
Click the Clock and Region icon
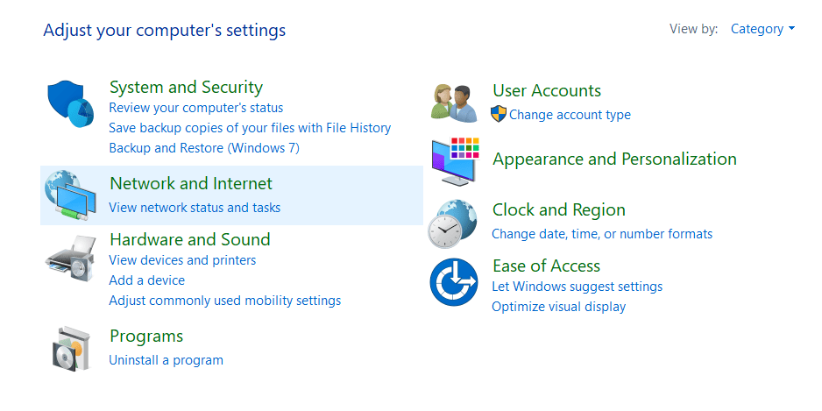tap(453, 223)
